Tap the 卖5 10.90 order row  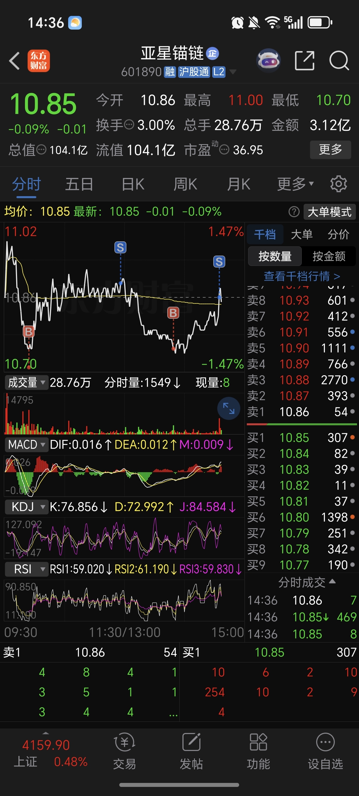coord(302,348)
